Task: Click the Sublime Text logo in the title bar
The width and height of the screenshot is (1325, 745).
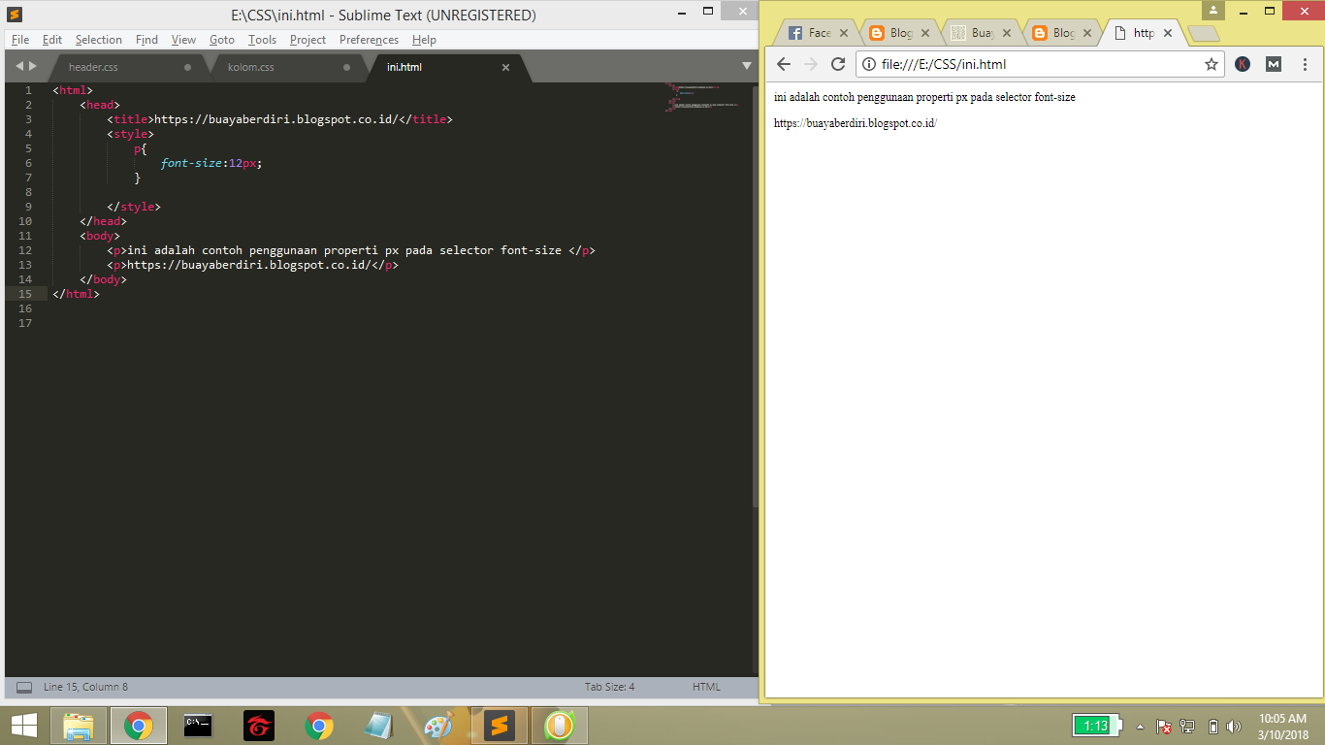Action: 15,15
